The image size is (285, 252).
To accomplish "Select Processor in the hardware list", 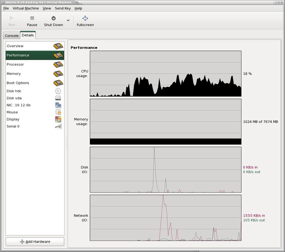I will click(x=15, y=65).
